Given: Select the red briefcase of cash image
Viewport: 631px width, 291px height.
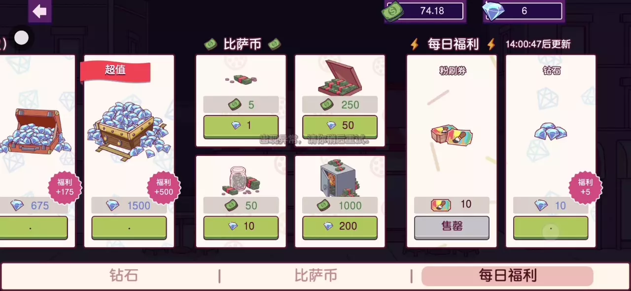Looking at the screenshot, I should click(x=340, y=78).
